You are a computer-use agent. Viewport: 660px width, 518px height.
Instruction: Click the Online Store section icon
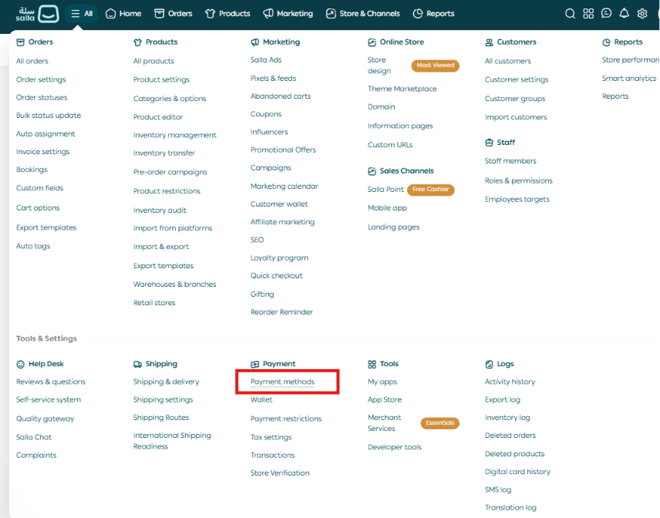click(372, 42)
